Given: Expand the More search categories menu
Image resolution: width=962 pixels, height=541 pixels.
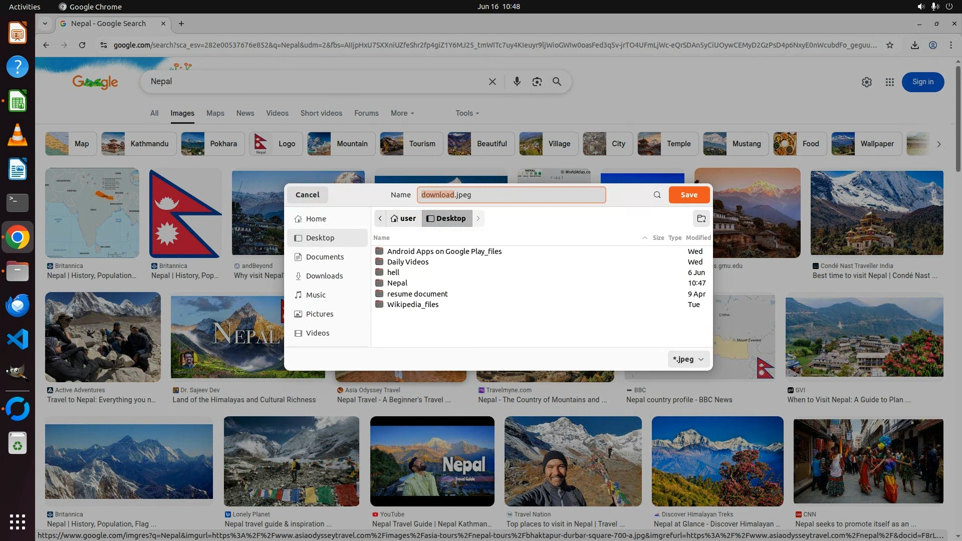Looking at the screenshot, I should (402, 113).
